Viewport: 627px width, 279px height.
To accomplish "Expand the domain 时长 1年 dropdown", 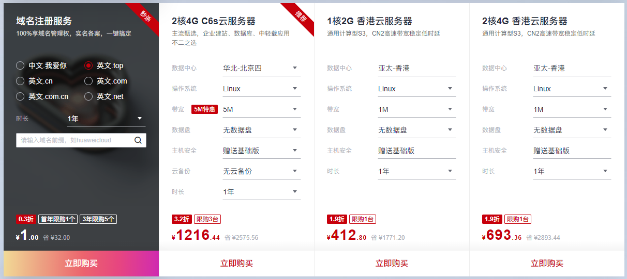I will [106, 119].
